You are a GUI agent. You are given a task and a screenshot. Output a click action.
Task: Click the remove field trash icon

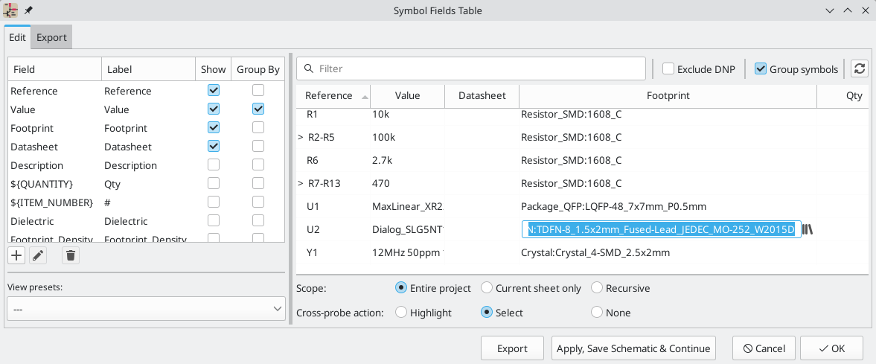(70, 256)
